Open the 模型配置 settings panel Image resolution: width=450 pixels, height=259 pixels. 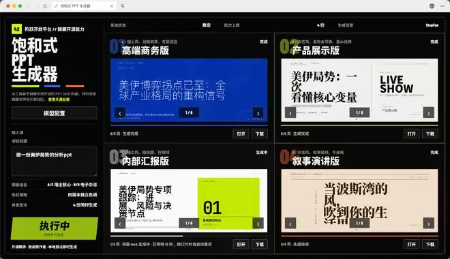(x=55, y=113)
